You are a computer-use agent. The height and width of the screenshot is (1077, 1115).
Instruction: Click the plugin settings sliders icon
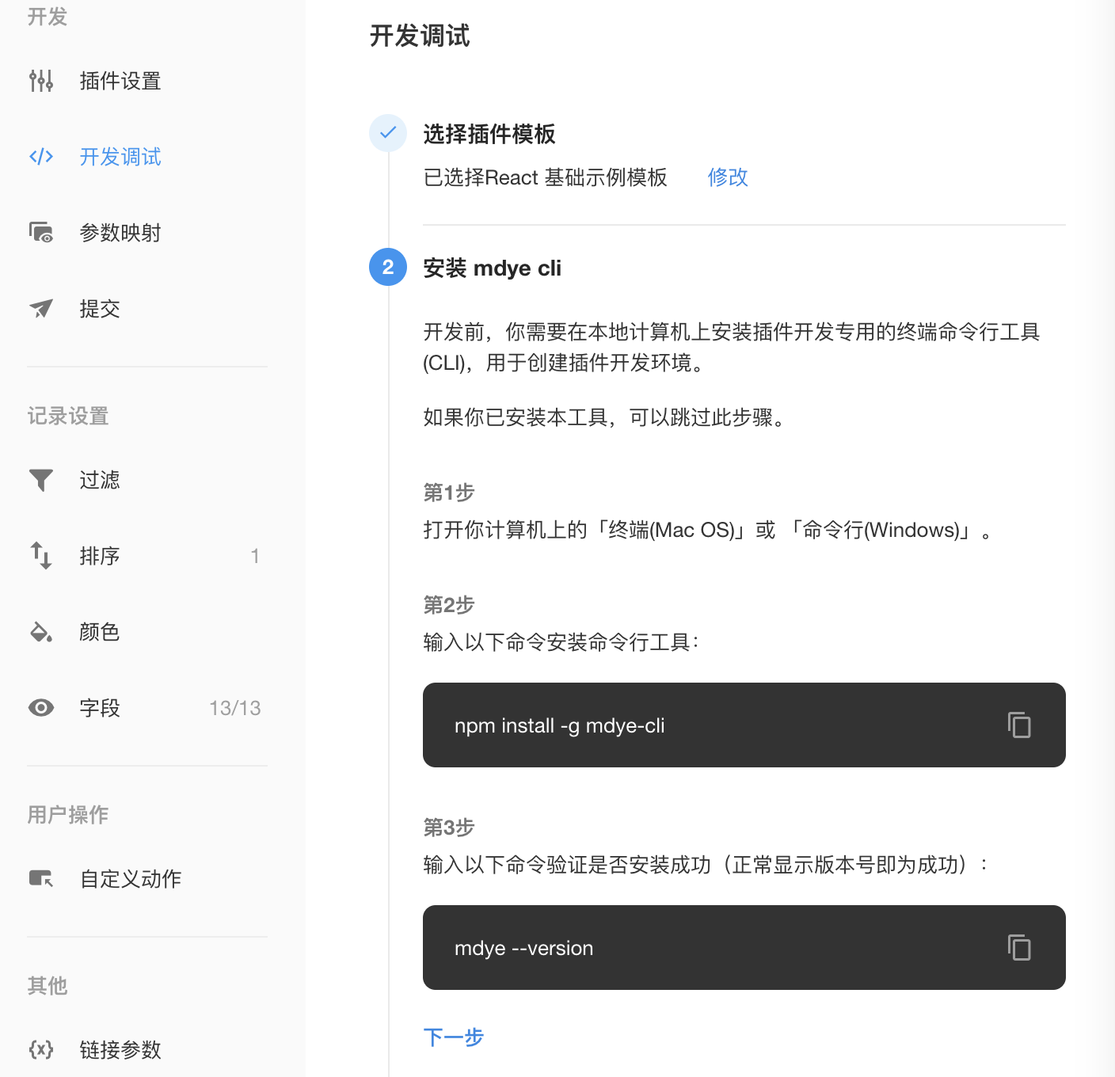pos(41,81)
